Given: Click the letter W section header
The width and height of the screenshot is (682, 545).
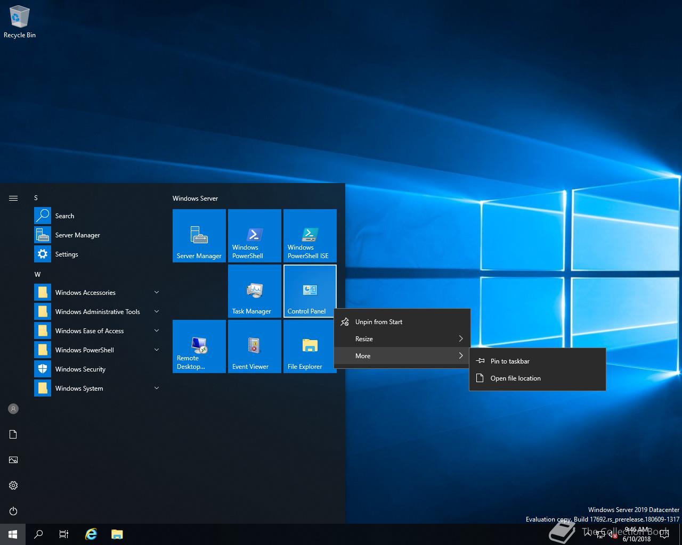Looking at the screenshot, I should pos(37,275).
